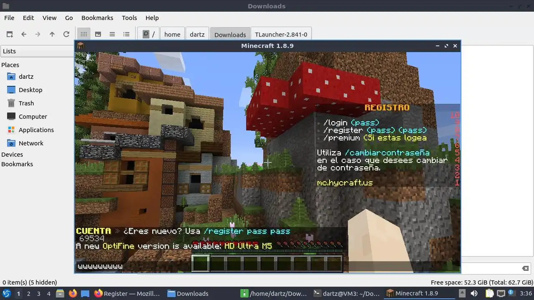Open the volume control
534x300 pixels.
coord(474,293)
